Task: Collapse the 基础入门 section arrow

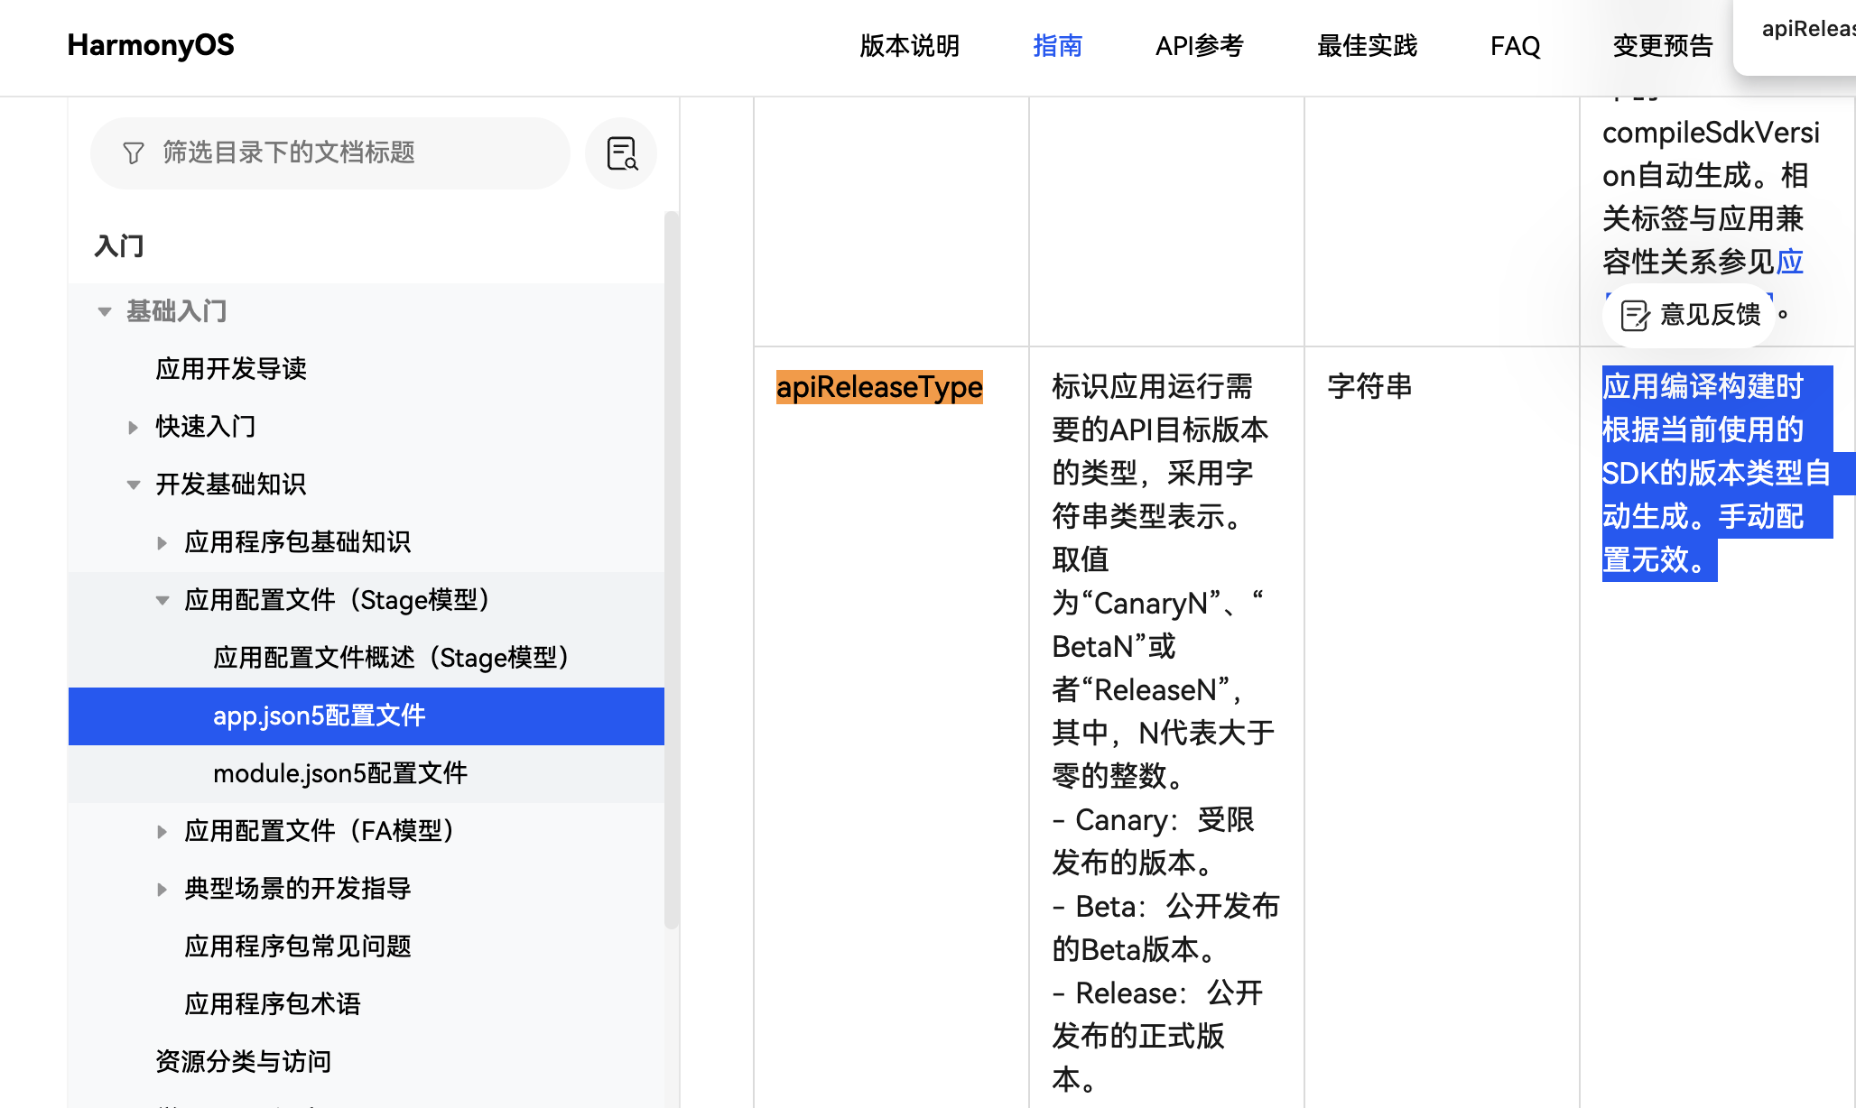Action: [105, 312]
